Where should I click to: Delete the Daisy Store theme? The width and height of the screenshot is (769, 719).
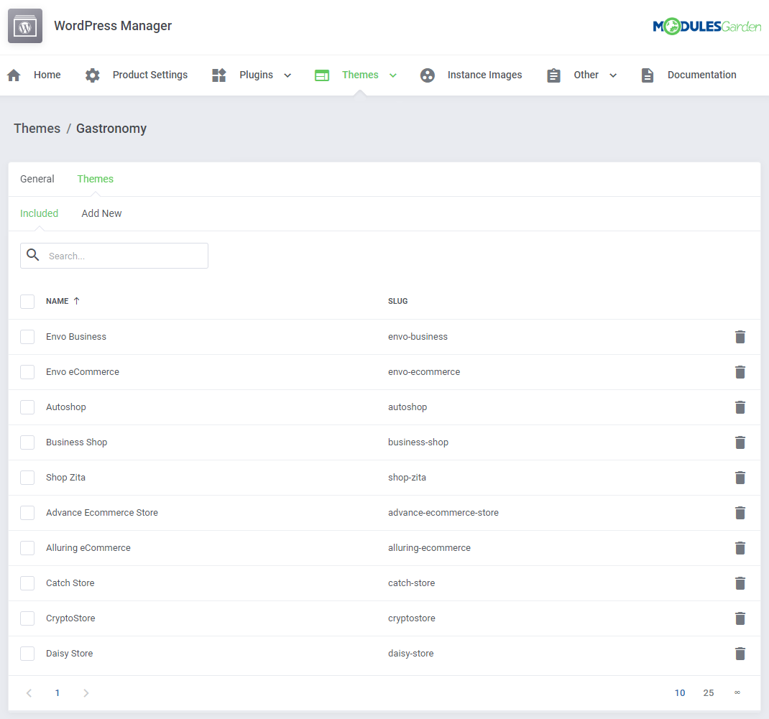(740, 654)
